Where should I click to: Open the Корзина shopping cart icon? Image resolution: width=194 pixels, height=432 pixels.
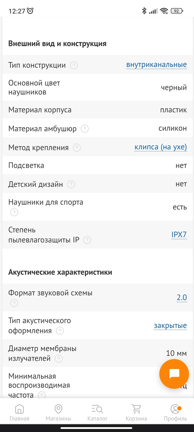click(136, 409)
